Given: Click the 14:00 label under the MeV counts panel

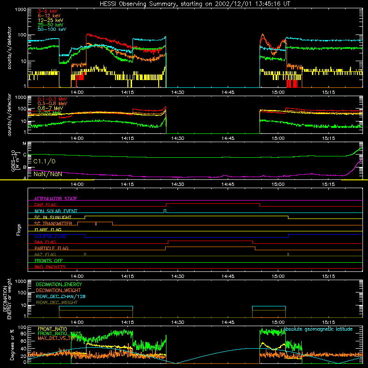Looking at the screenshot, I should click(x=77, y=138).
